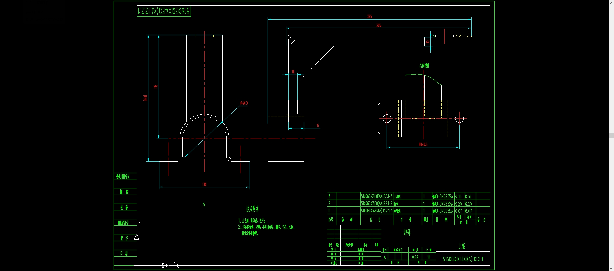Click the part name 上座
This screenshot has height=271, width=614.
pos(461,246)
